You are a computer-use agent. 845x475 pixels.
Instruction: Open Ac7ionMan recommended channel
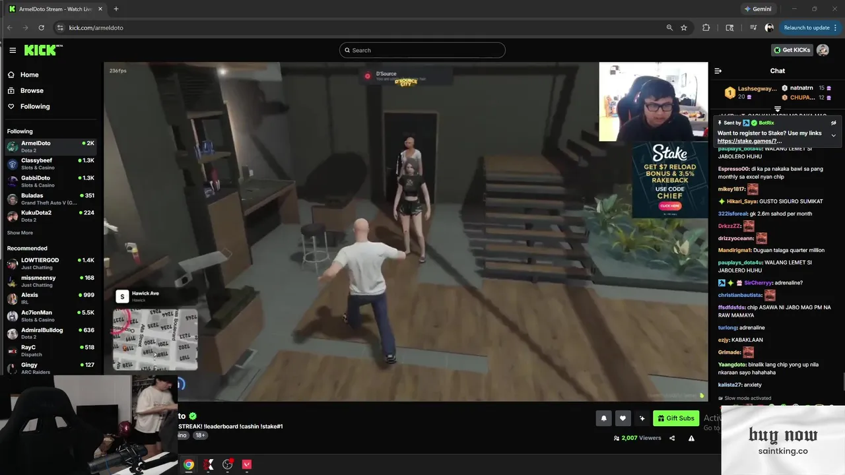51,316
